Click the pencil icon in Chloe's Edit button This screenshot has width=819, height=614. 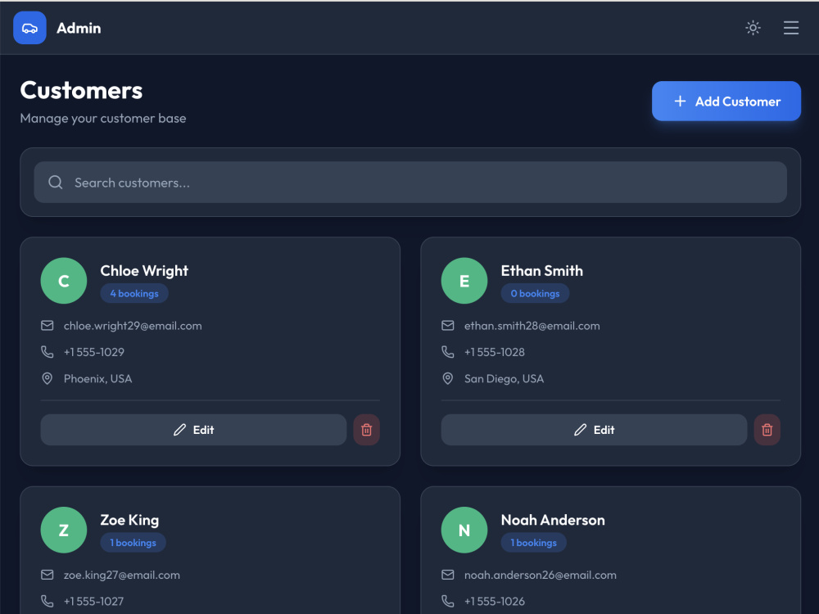(x=179, y=430)
